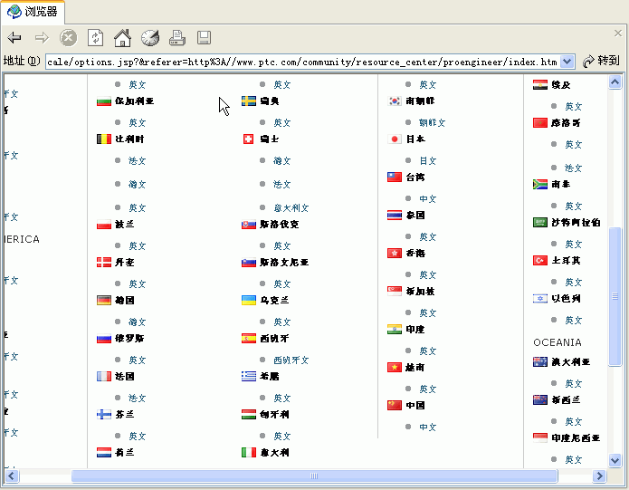Open the 英文 link under 保加利亚

tap(138, 123)
